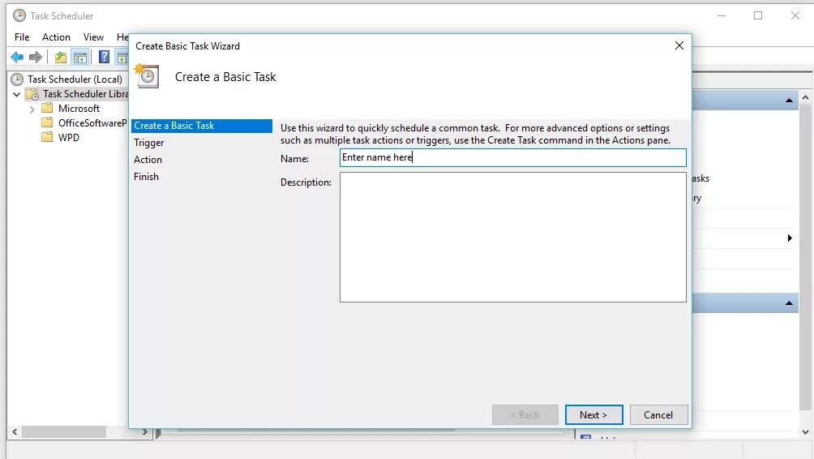Click the Task Scheduler Library folder-clock icon

[32, 94]
